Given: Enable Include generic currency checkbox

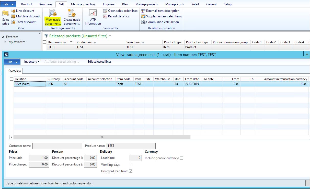Looking at the screenshot, I should [181, 158].
